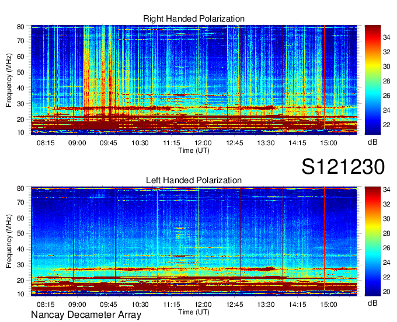Click the 12:00 tick under the right-handed plot

point(203,143)
